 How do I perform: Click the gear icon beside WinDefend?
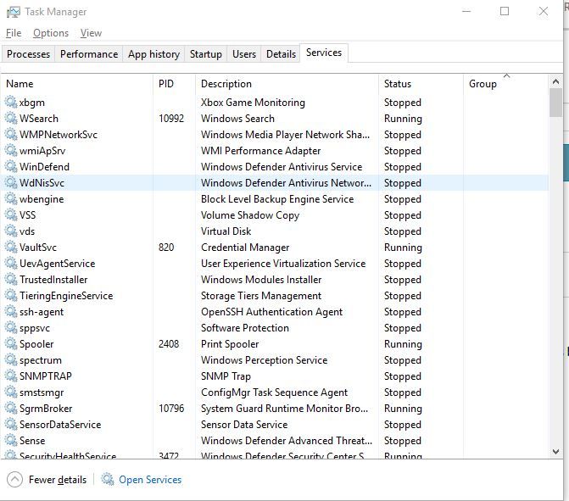click(x=11, y=166)
